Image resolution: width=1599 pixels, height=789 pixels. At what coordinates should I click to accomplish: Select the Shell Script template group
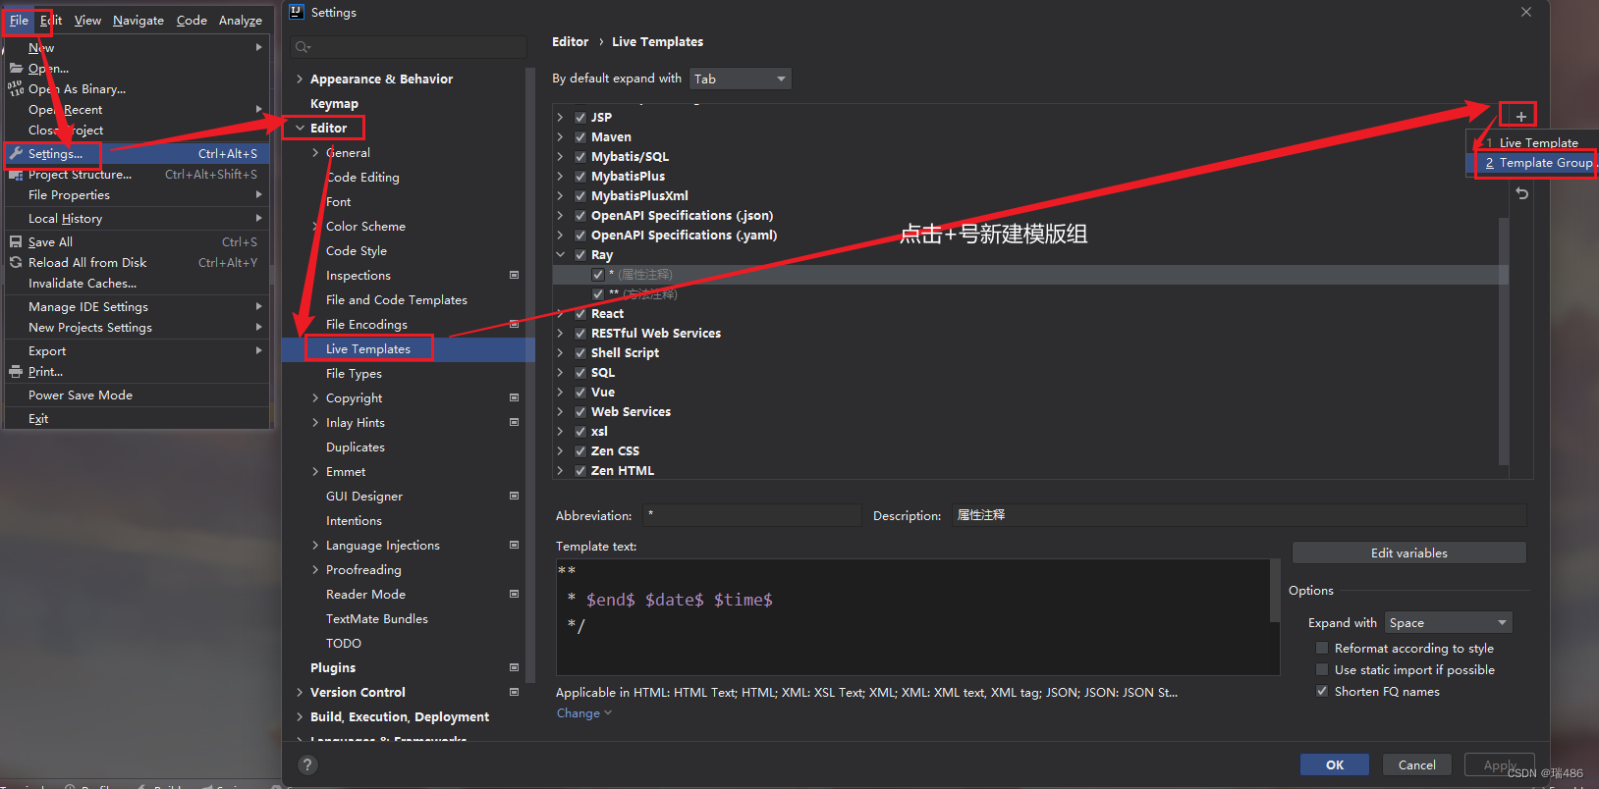pos(625,352)
